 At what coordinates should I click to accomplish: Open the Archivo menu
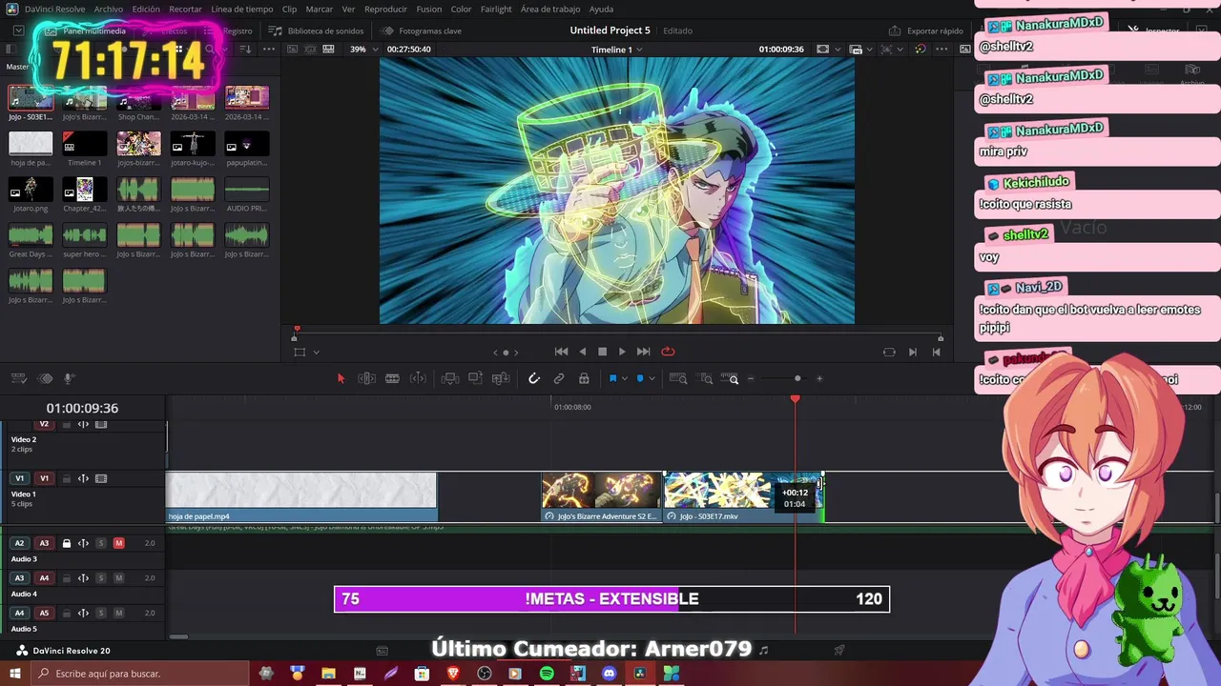[108, 9]
